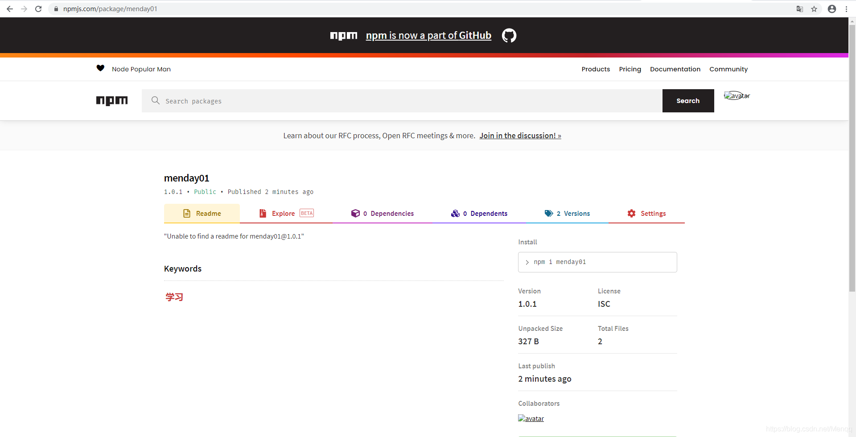
Task: Click the GitHub octocat logo
Action: coord(509,35)
